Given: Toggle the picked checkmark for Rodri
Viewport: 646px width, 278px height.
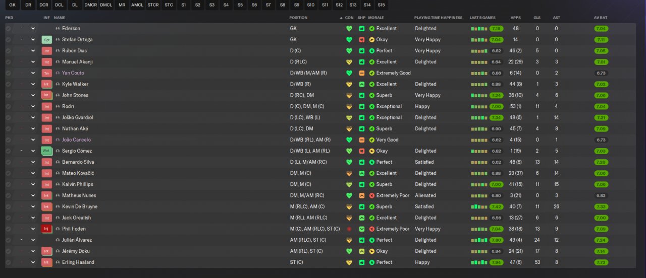Looking at the screenshot, I should [x=8, y=106].
